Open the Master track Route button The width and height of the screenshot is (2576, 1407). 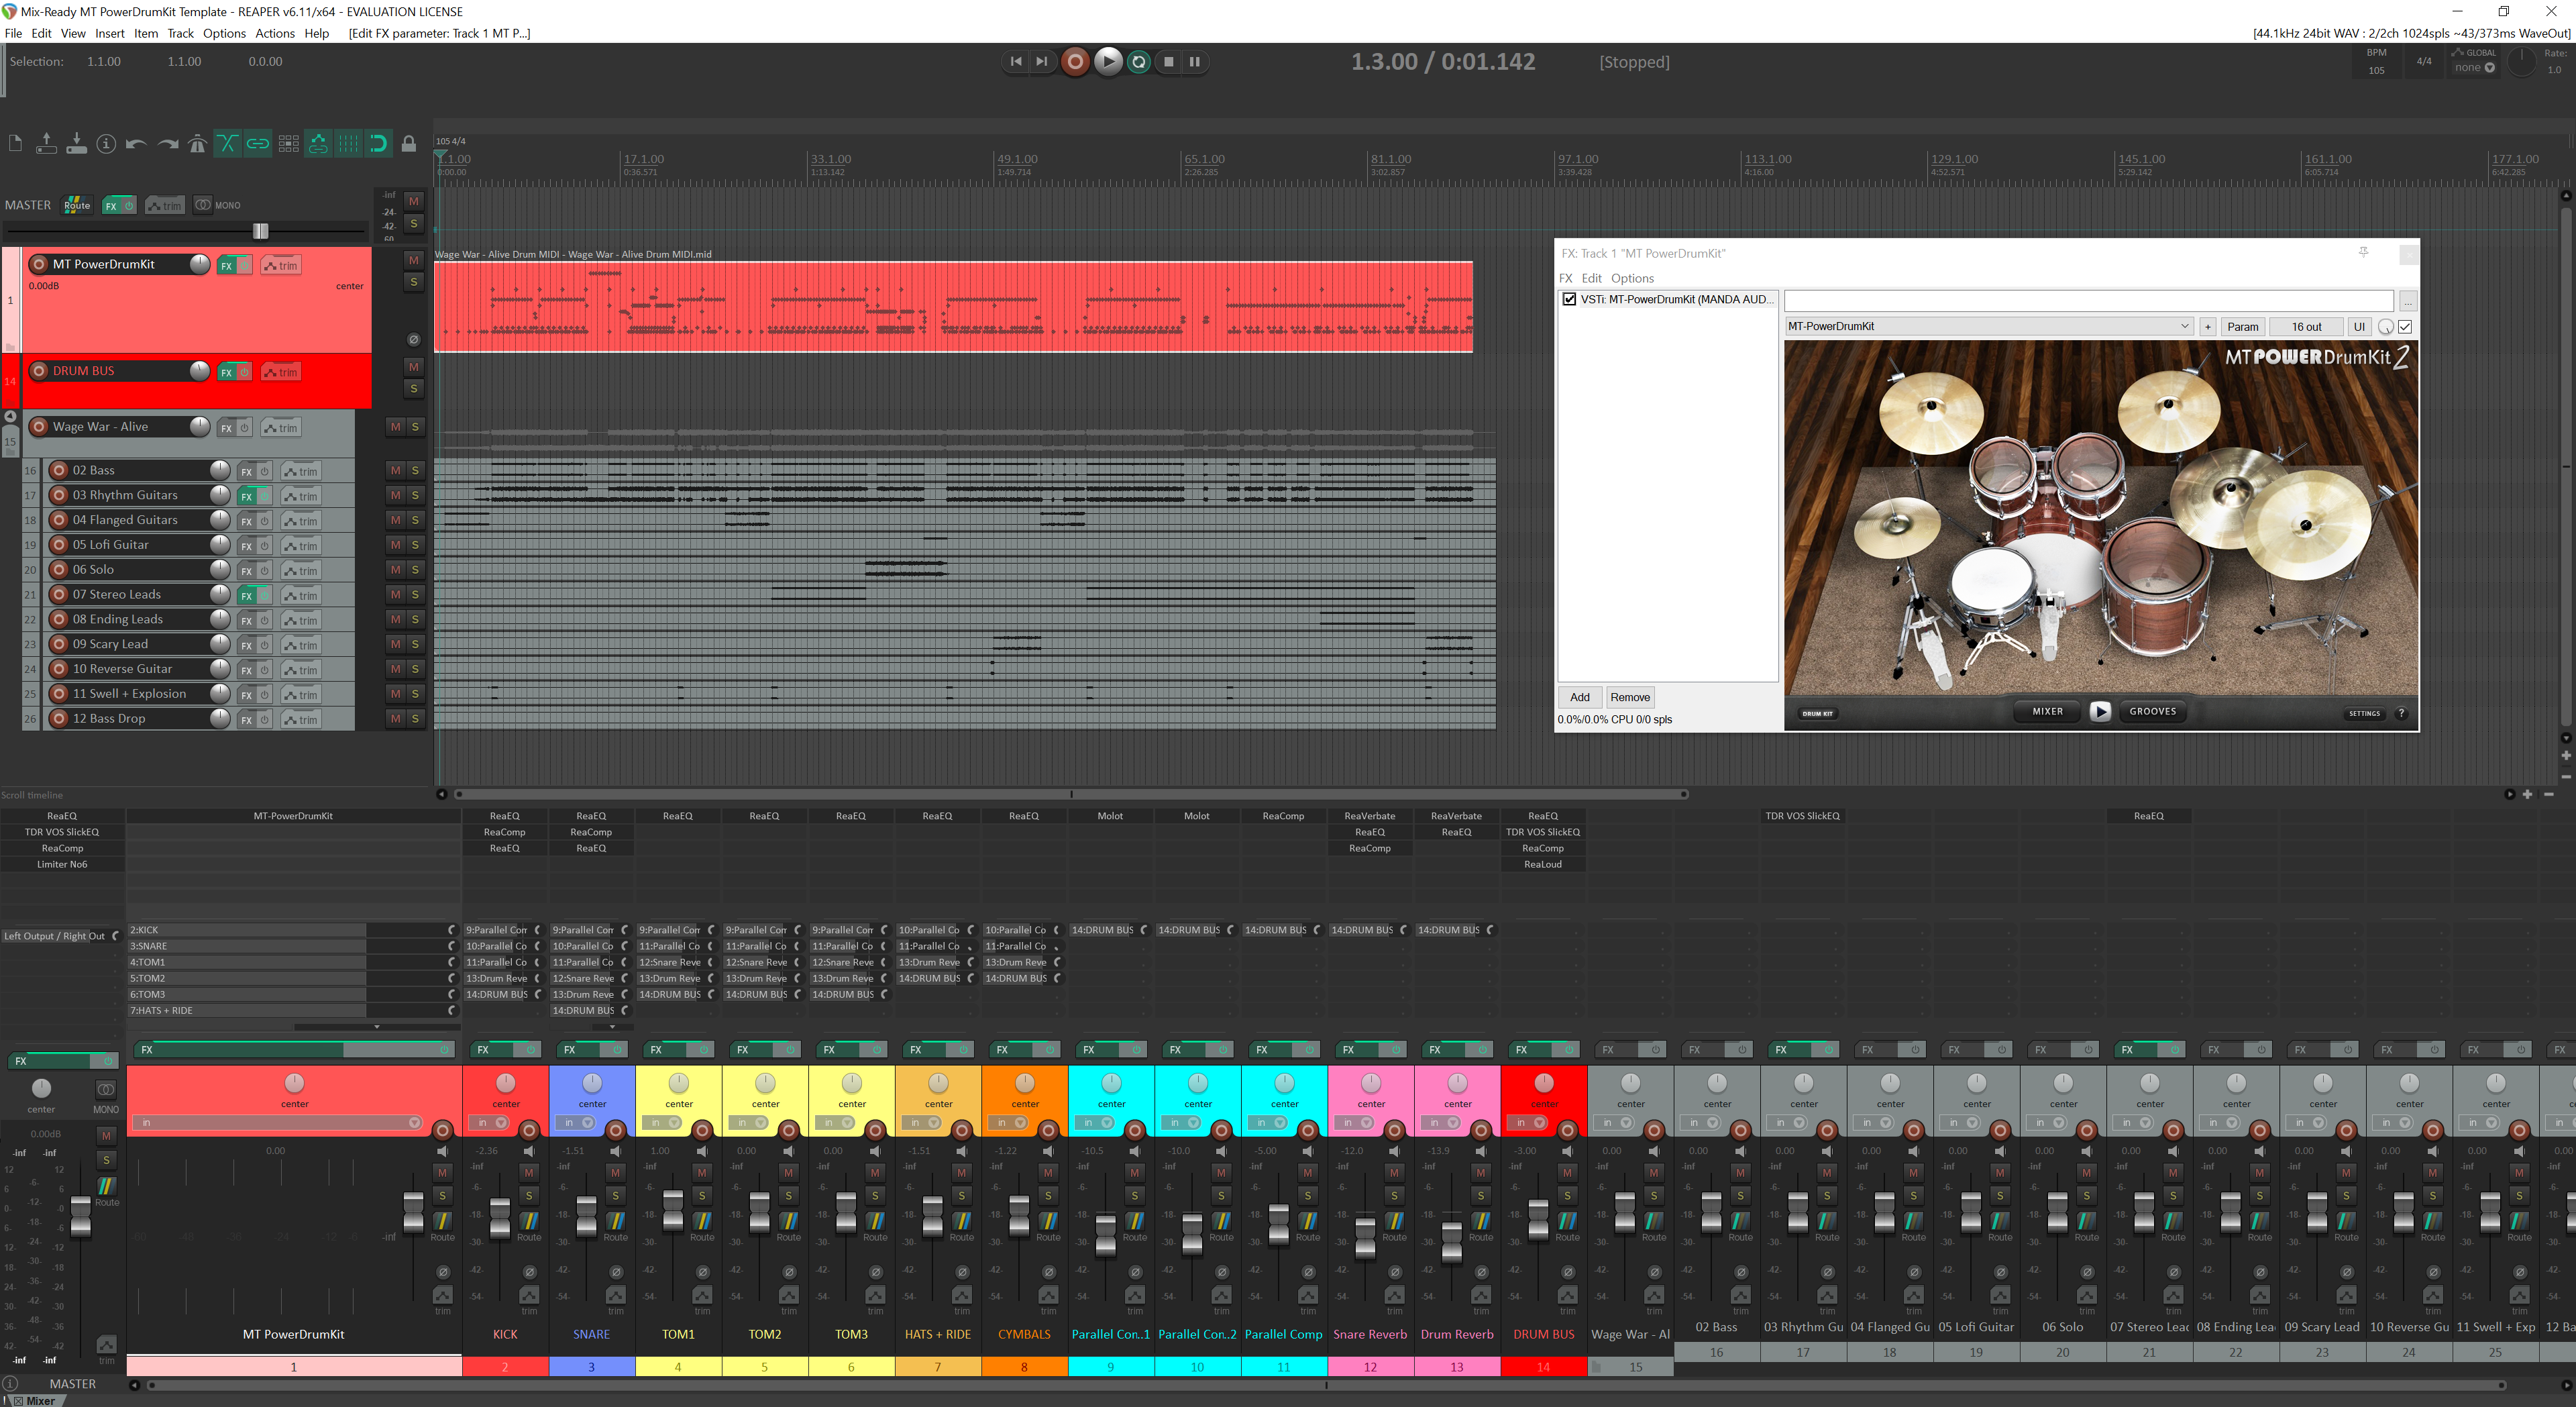[77, 205]
